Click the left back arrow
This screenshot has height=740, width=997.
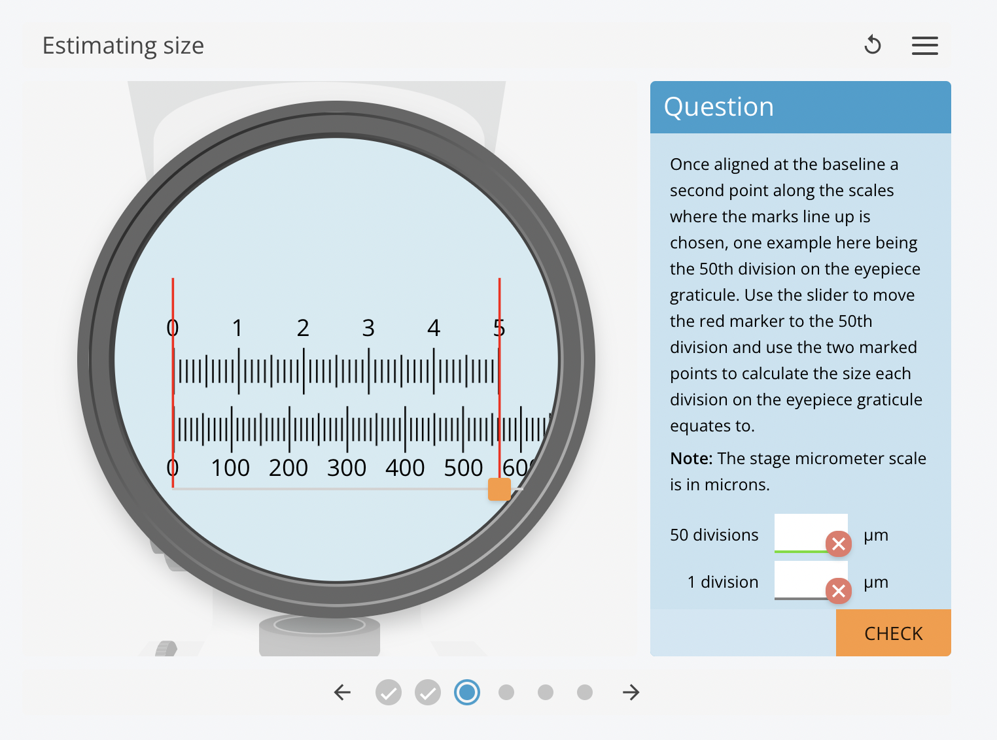[x=341, y=692]
